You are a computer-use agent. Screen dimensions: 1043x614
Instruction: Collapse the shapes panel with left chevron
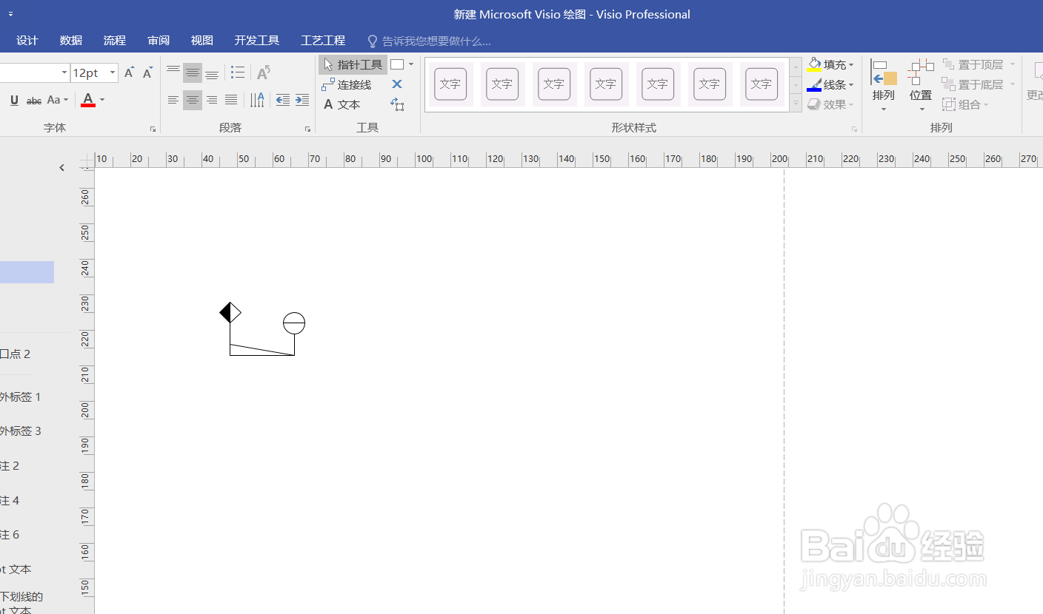[x=61, y=167]
